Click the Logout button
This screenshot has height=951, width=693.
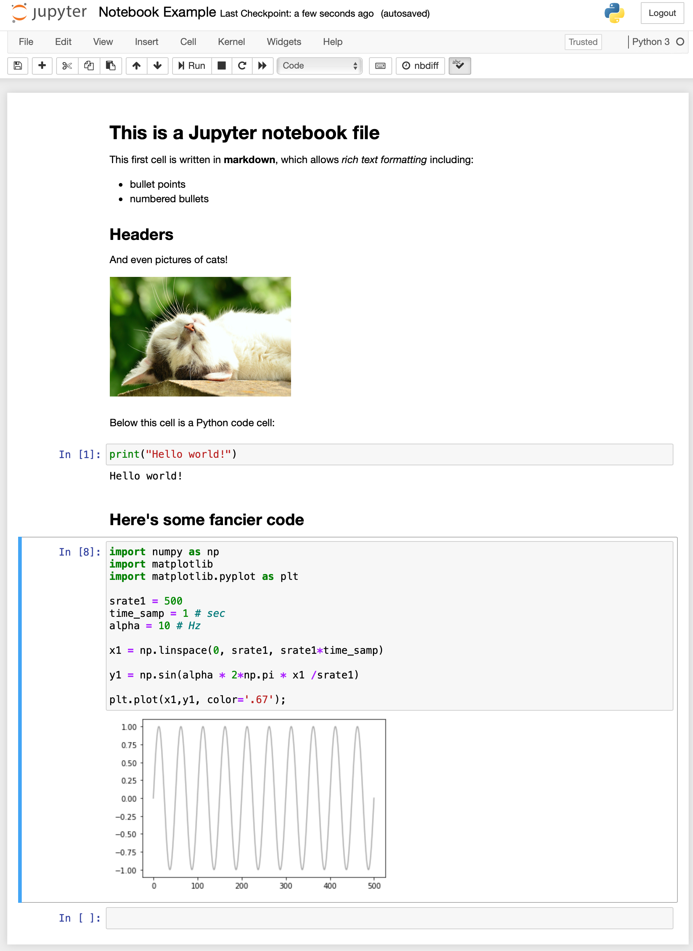pyautogui.click(x=661, y=13)
